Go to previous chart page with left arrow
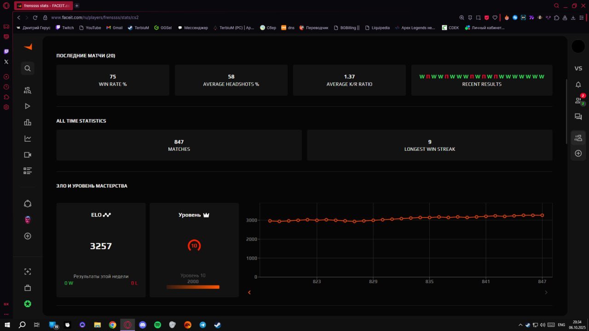This screenshot has width=589, height=331. click(x=249, y=292)
